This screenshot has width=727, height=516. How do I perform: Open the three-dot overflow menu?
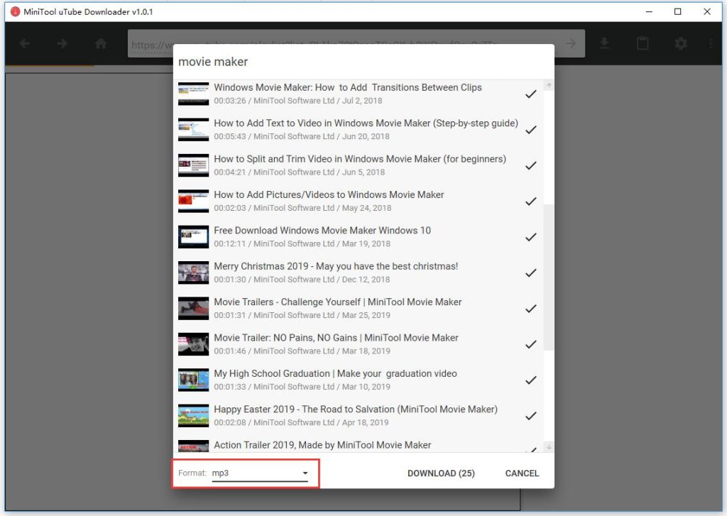pos(711,43)
